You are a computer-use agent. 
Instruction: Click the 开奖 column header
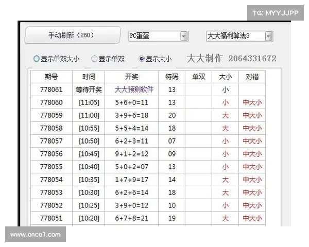click(132, 77)
